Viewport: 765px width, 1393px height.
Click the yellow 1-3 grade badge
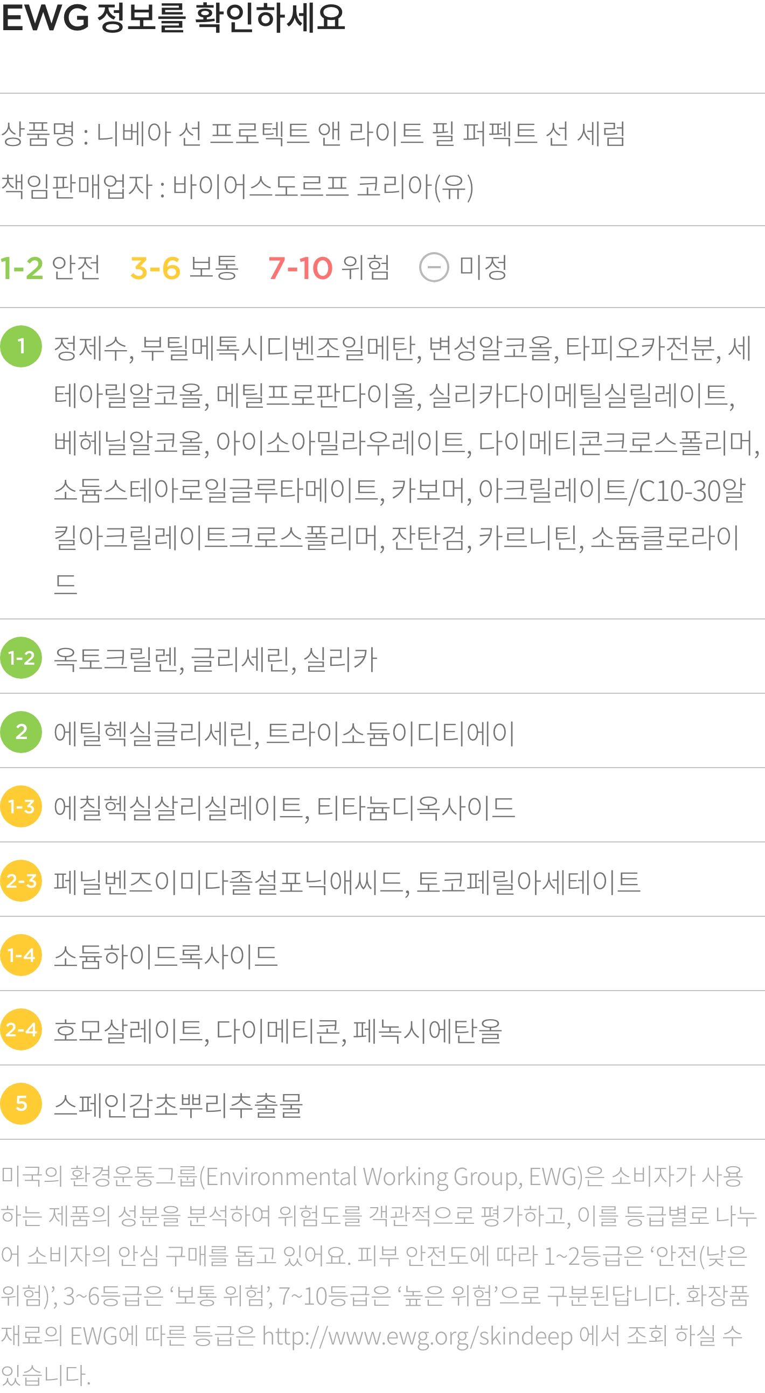21,806
